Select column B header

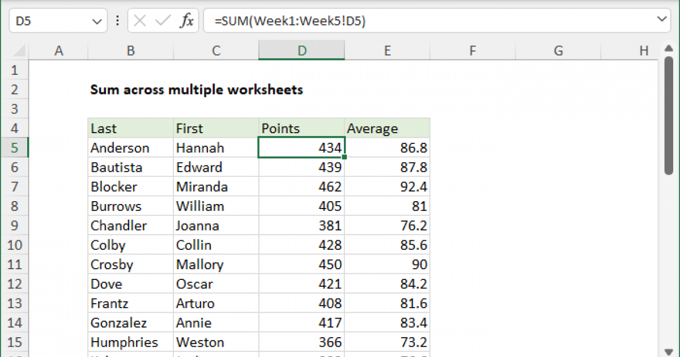coord(130,51)
